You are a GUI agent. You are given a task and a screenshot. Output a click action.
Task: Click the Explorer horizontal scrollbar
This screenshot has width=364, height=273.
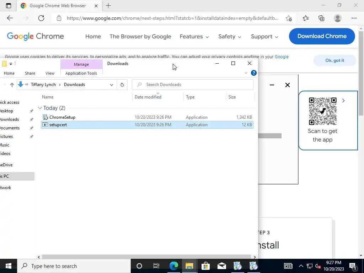pyautogui.click(x=146, y=257)
